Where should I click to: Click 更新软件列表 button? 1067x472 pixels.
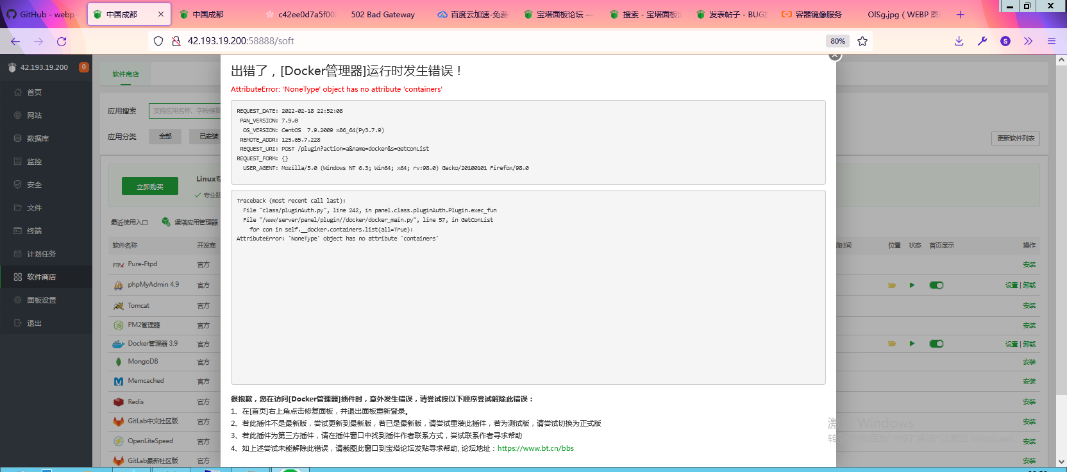(x=1016, y=139)
